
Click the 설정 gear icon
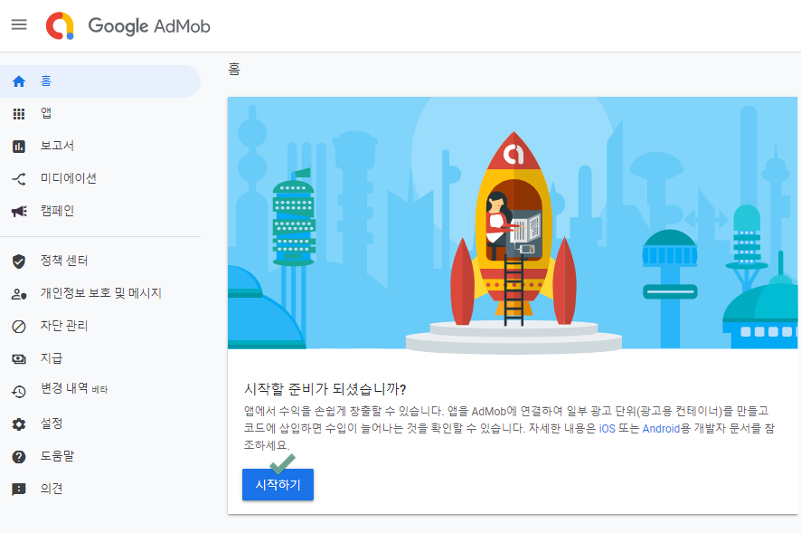19,424
